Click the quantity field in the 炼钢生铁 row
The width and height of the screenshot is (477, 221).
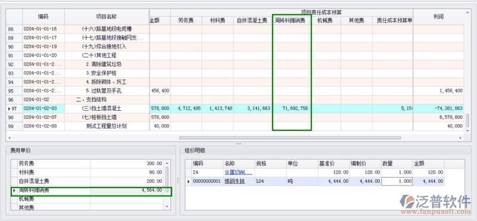click(x=397, y=182)
